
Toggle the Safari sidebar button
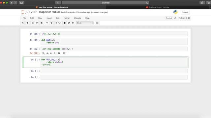click(21, 3)
